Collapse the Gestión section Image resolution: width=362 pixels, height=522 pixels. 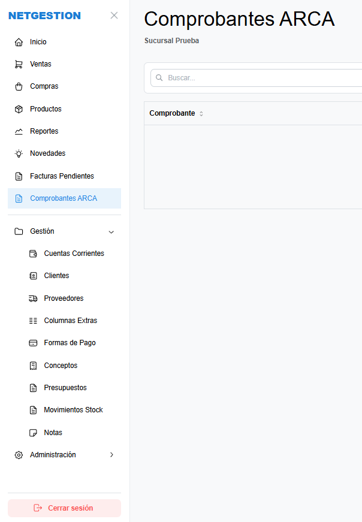click(x=111, y=231)
